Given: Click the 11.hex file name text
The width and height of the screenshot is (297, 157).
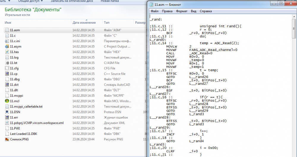Looking at the screenshot, I should 14,52.
